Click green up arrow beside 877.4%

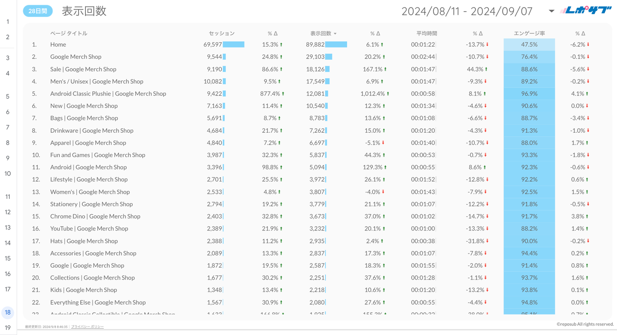click(283, 94)
